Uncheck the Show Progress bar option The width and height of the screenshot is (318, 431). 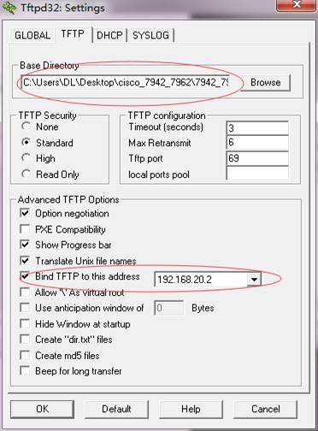coord(25,245)
